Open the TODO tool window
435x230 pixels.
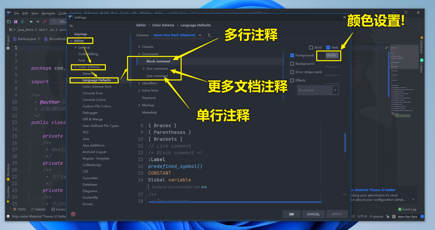(20, 209)
